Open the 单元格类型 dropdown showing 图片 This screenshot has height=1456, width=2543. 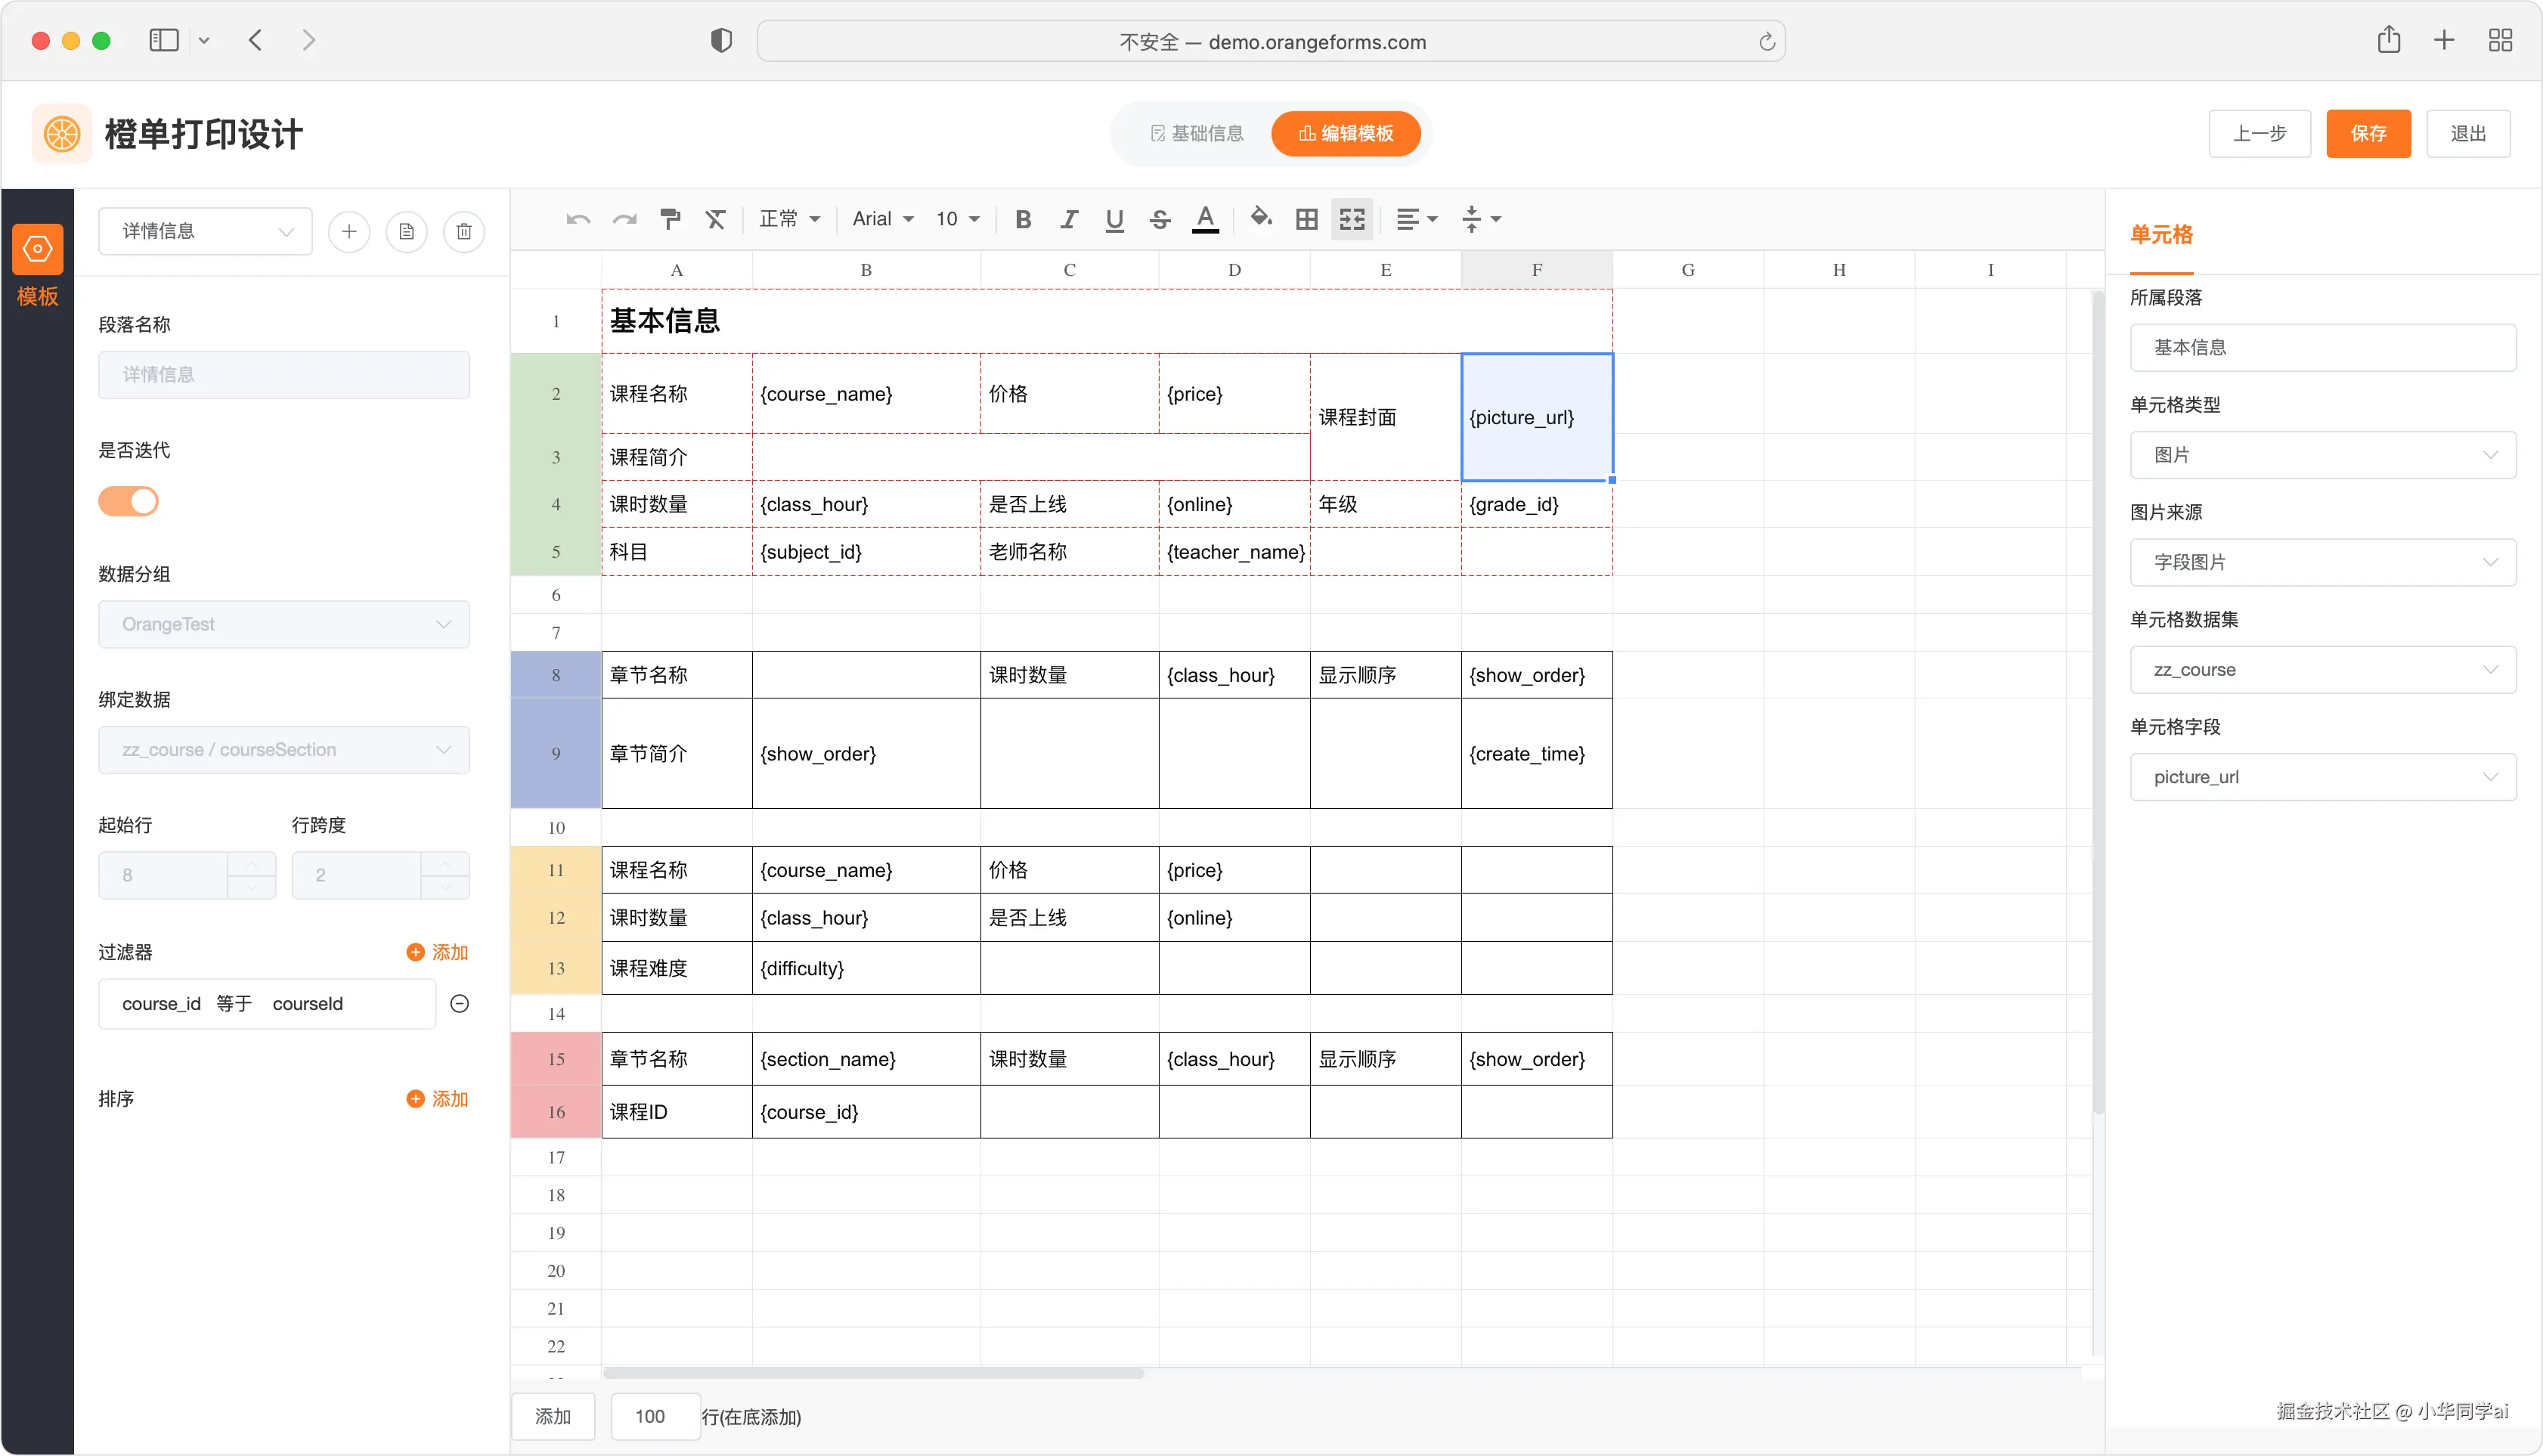2322,455
